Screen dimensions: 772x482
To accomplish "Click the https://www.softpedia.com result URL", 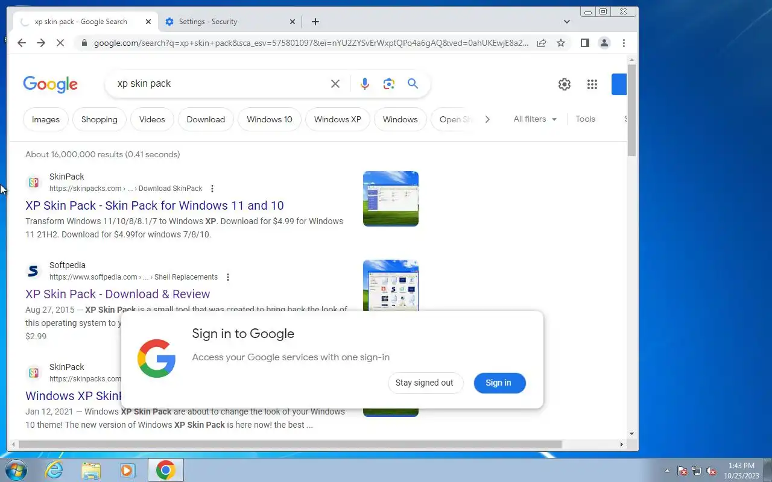I will click(x=93, y=277).
